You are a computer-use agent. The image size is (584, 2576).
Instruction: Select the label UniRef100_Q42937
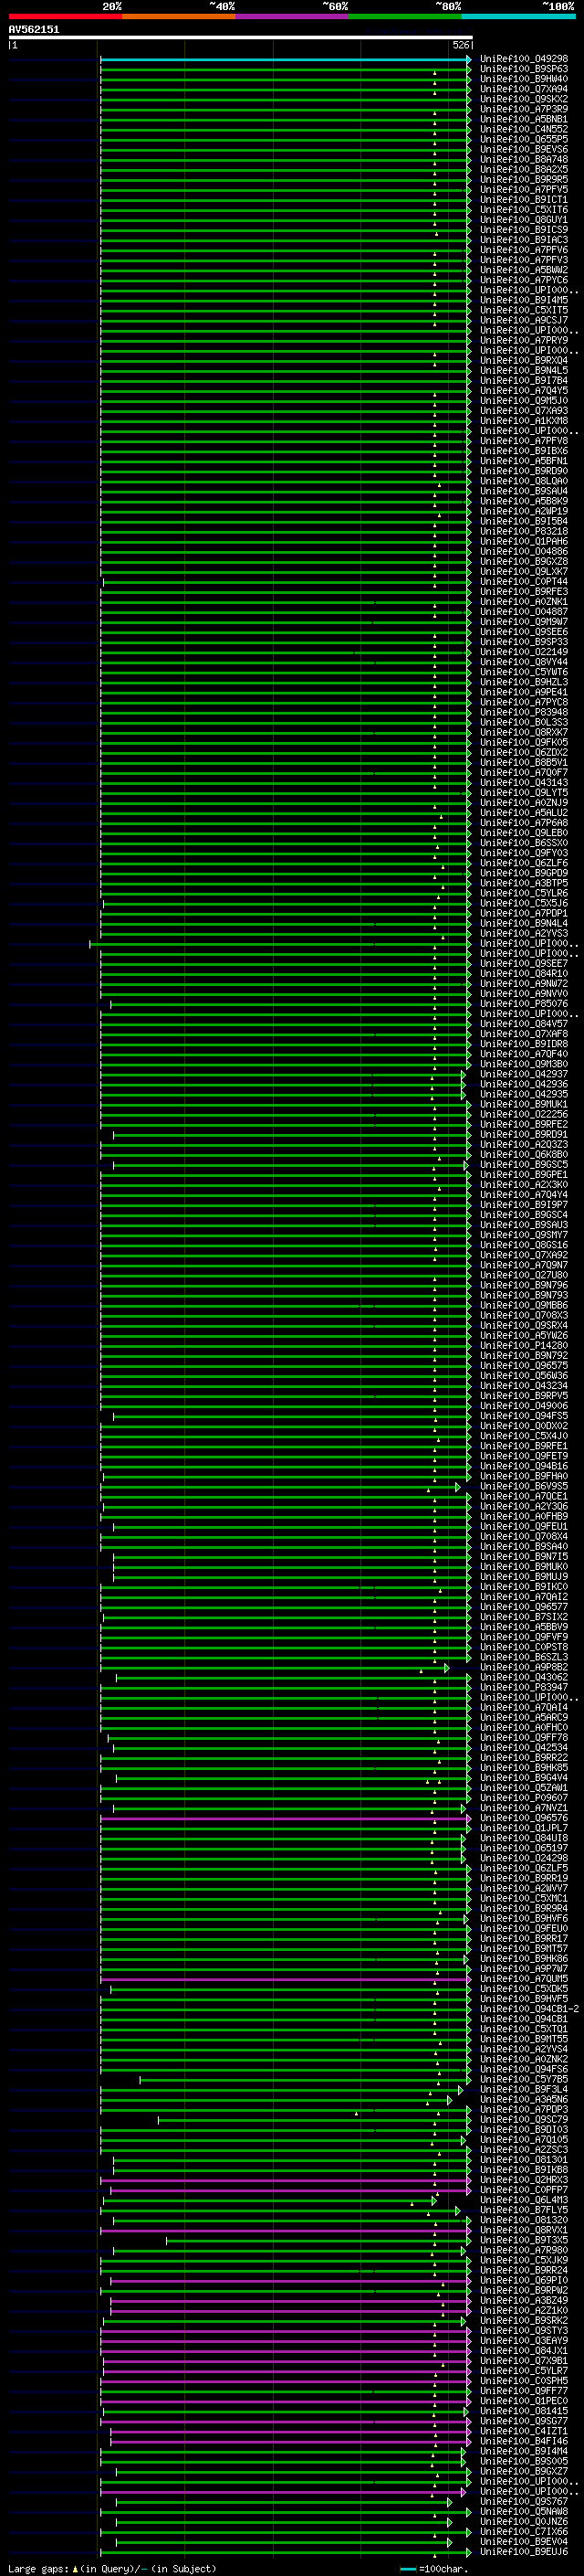point(524,1074)
